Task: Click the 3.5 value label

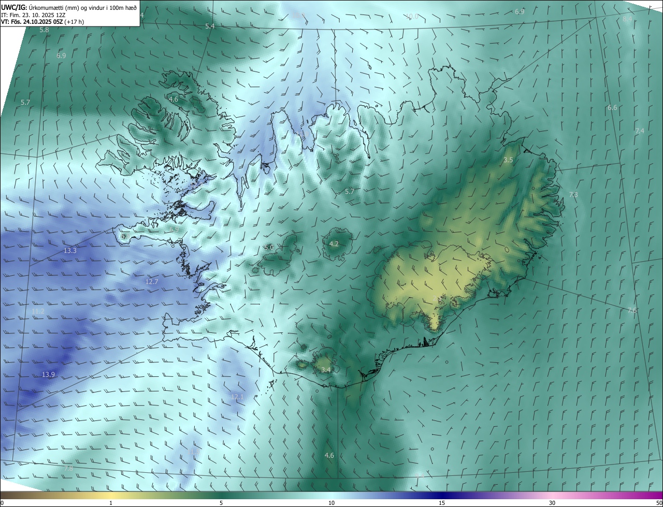Action: coord(508,160)
